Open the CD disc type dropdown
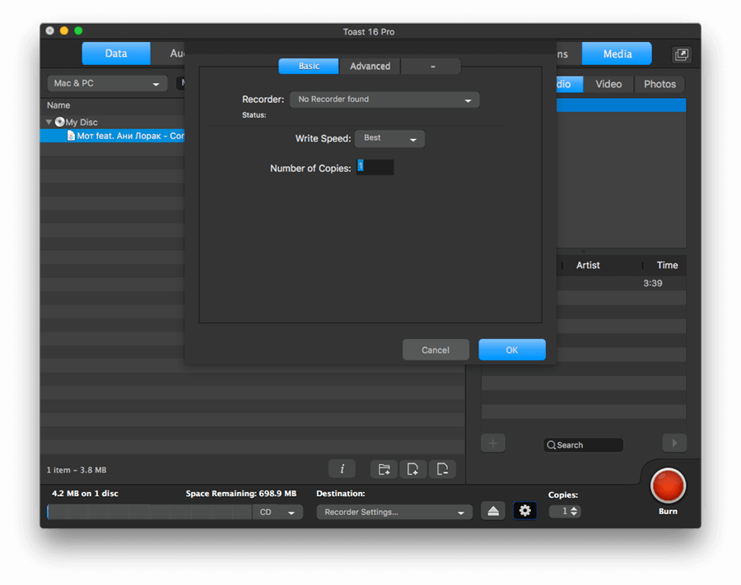The height and width of the screenshot is (585, 741). click(277, 513)
